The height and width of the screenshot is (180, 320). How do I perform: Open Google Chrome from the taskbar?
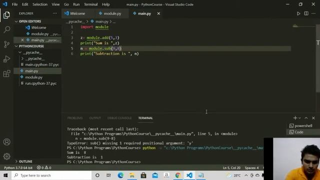178,175
